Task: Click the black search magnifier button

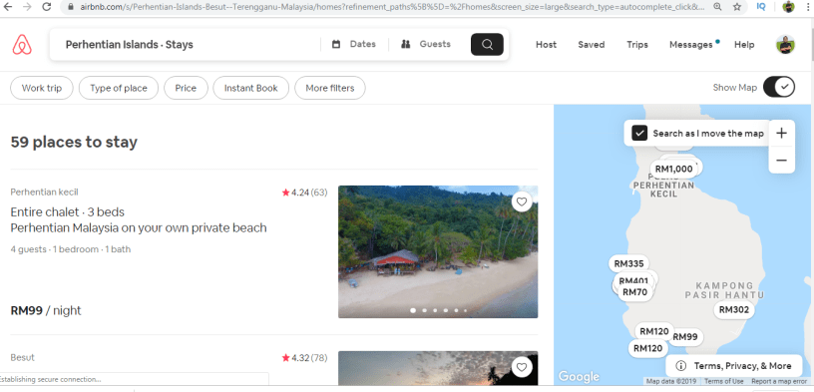Action: click(487, 45)
